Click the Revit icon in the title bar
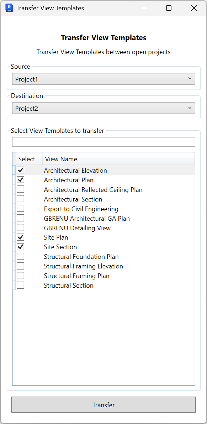This screenshot has width=207, height=424. (8, 7)
